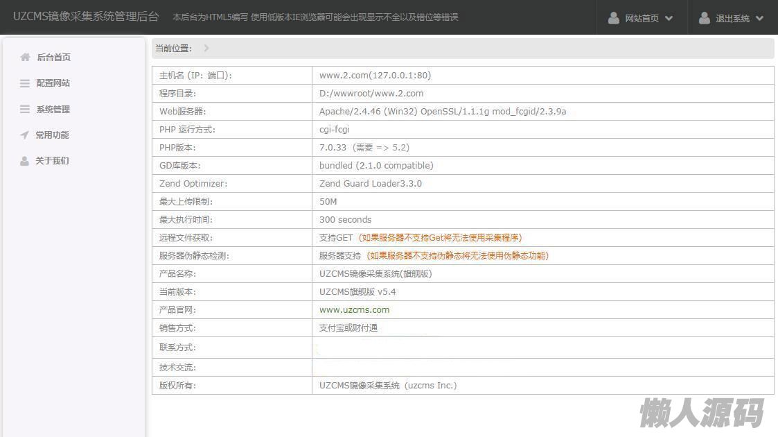This screenshot has height=437, width=778.
Task: Click the user icon beside 网站首页
Action: pos(613,18)
